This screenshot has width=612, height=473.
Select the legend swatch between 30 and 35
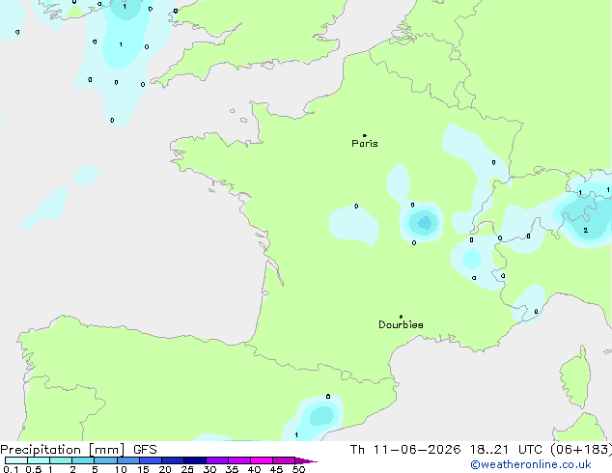click(x=217, y=460)
